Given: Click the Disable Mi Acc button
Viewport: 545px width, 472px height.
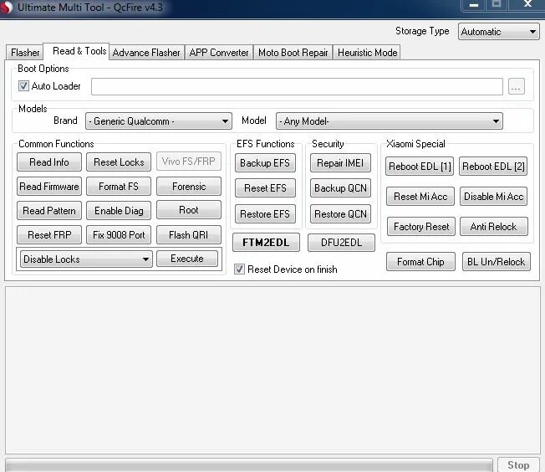Looking at the screenshot, I should [x=493, y=197].
